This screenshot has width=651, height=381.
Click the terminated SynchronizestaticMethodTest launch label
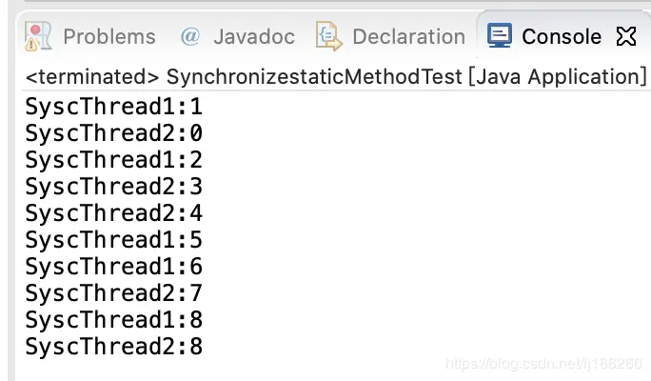click(x=336, y=77)
